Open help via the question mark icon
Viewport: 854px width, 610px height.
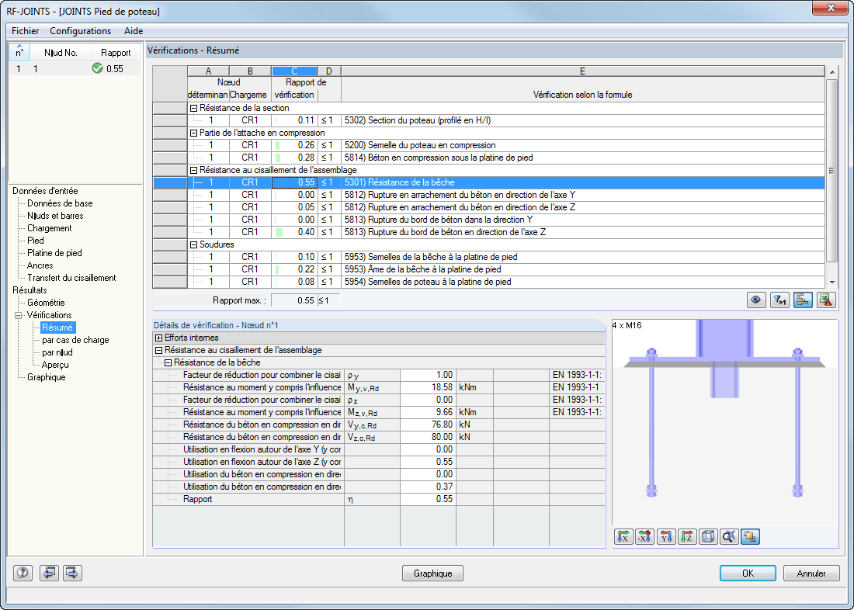coord(23,573)
